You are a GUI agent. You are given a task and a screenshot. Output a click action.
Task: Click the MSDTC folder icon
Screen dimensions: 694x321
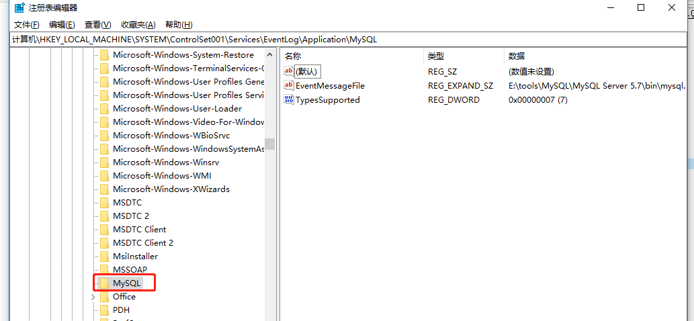[104, 203]
